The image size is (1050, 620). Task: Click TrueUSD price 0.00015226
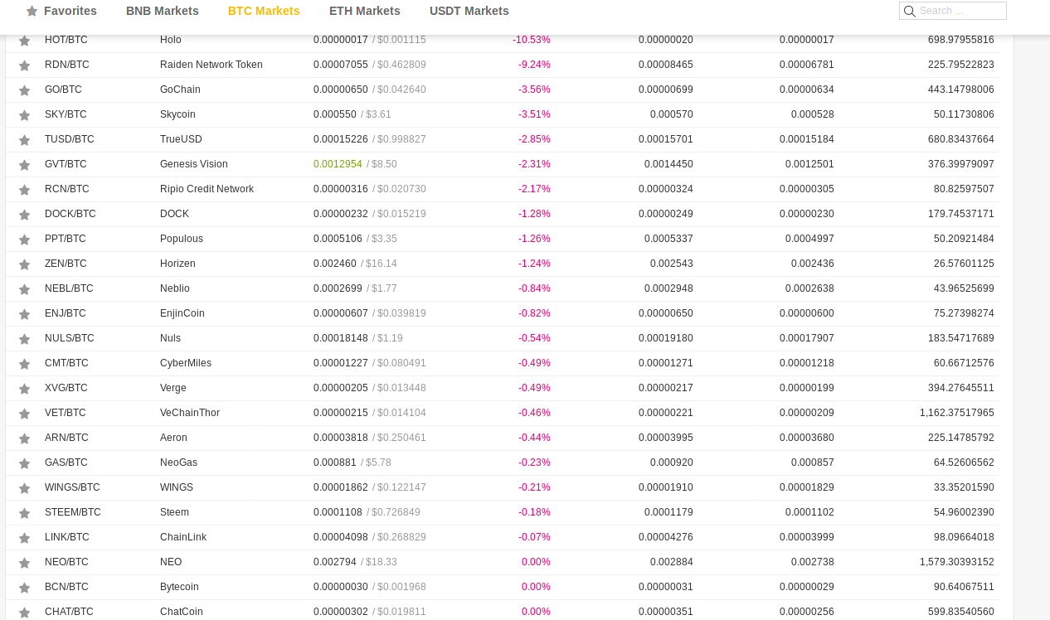(341, 139)
